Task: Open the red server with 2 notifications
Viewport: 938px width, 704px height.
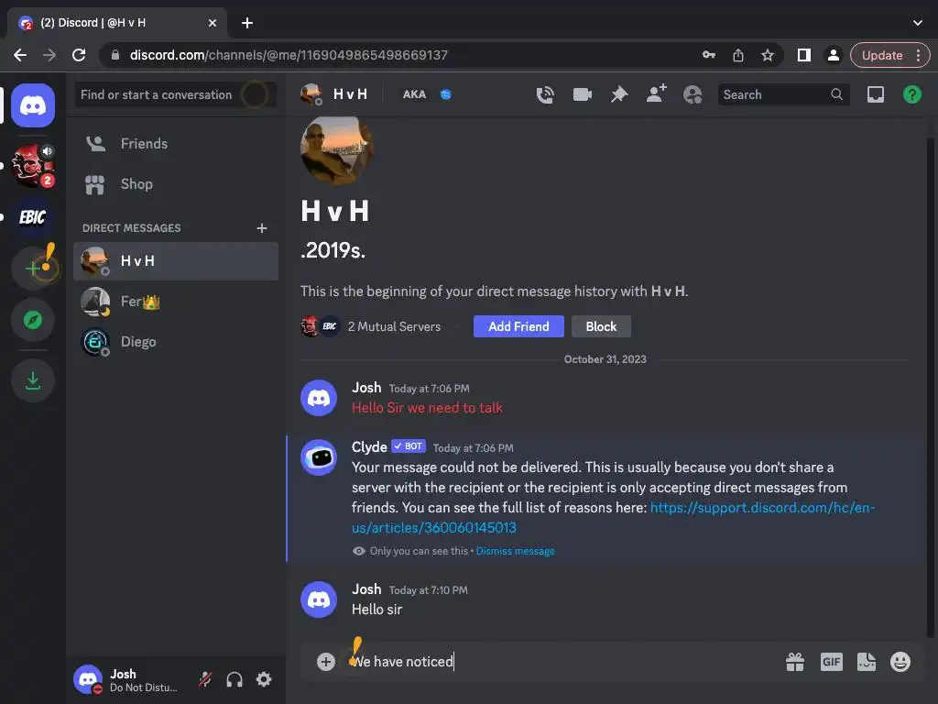Action: (x=33, y=166)
